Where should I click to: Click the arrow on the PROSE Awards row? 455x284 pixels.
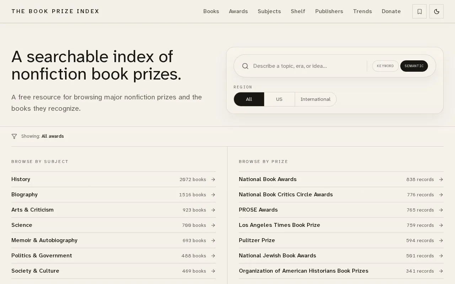[x=441, y=210]
